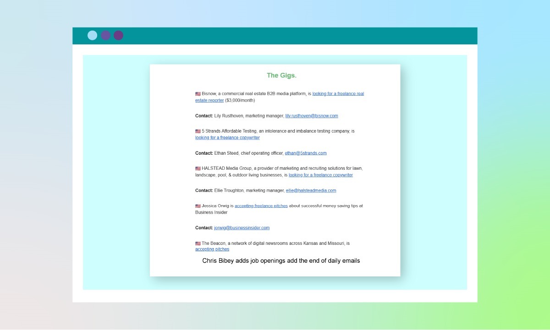Click the ellie@halsteadmedia.com email link

(311, 190)
